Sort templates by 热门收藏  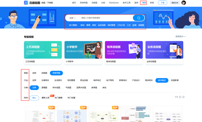coord(72,98)
